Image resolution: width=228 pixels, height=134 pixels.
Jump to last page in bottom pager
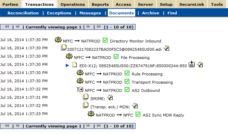(99, 126)
